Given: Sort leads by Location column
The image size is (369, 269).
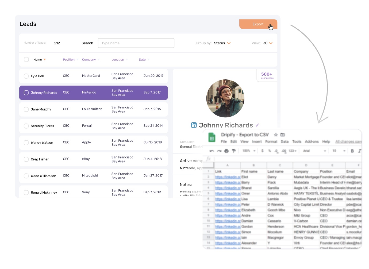Looking at the screenshot, I should tap(120, 60).
